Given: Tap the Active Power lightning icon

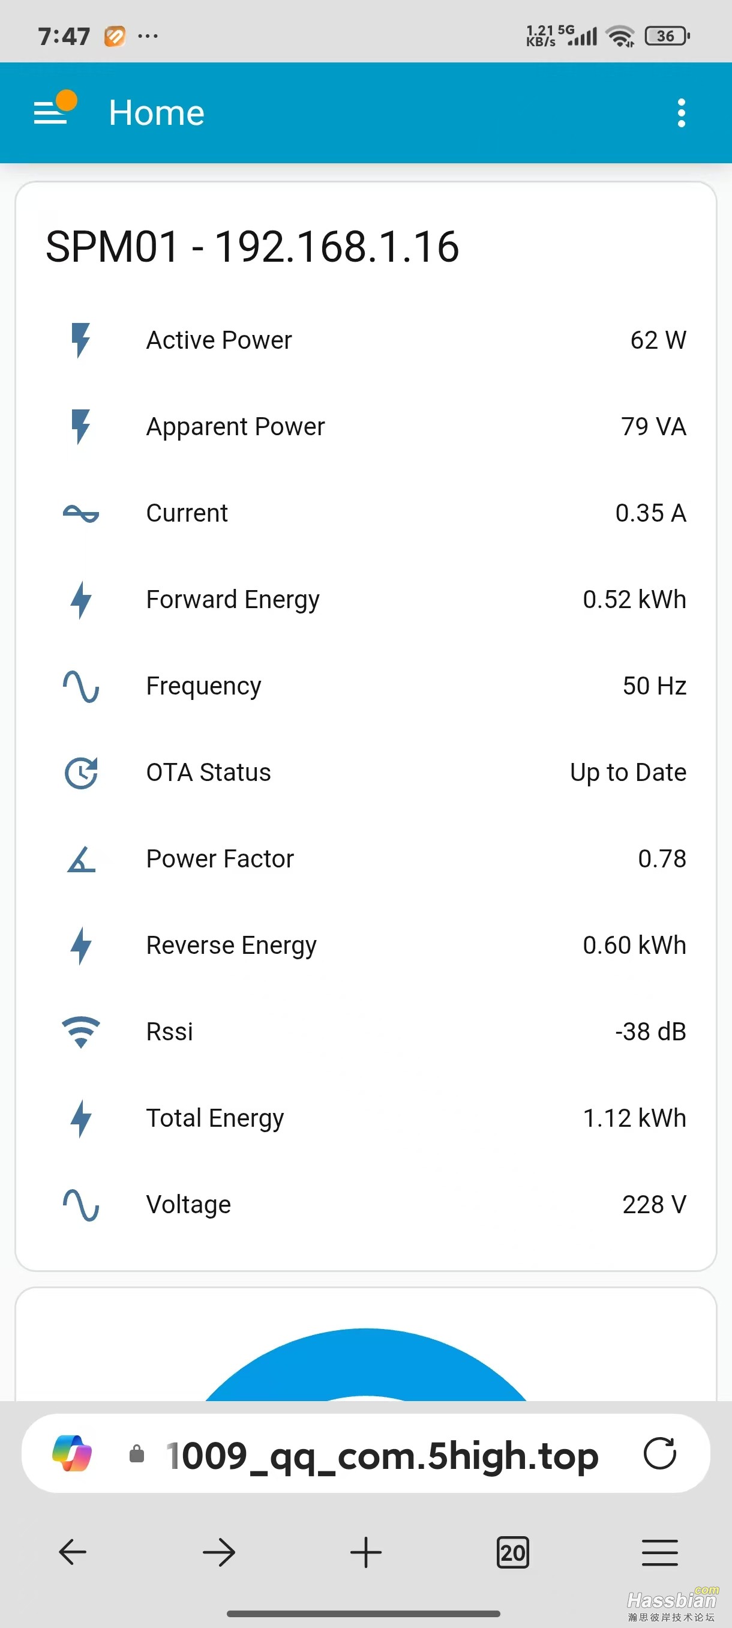Looking at the screenshot, I should pos(81,340).
